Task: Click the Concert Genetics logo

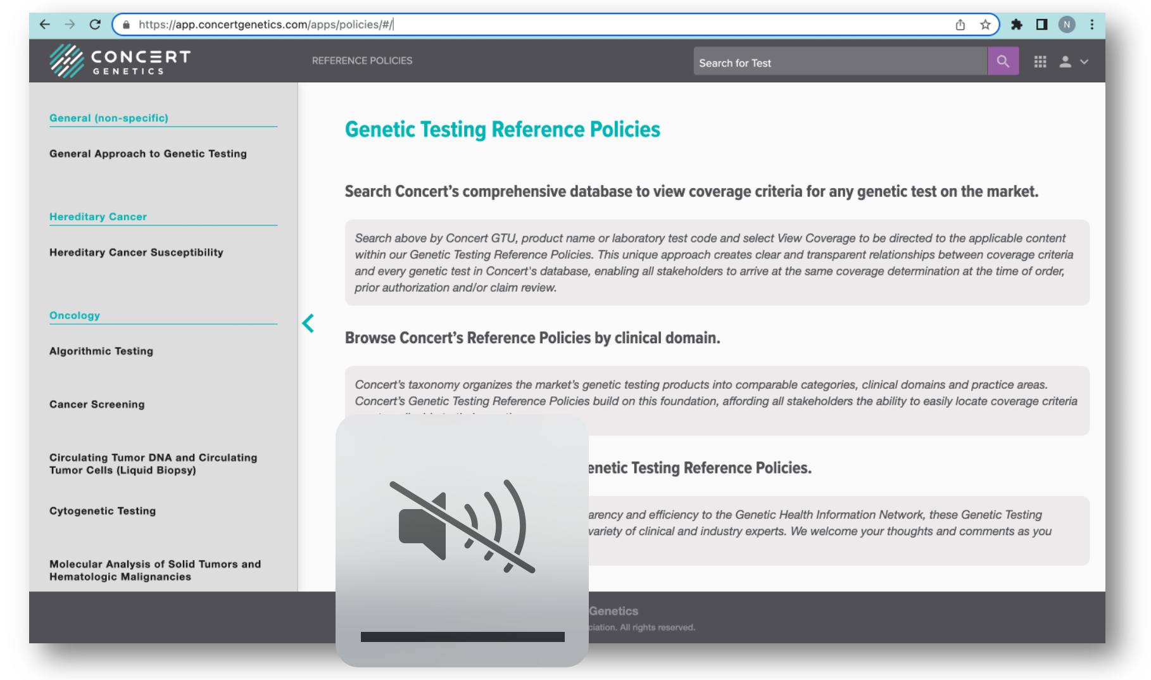Action: click(120, 61)
